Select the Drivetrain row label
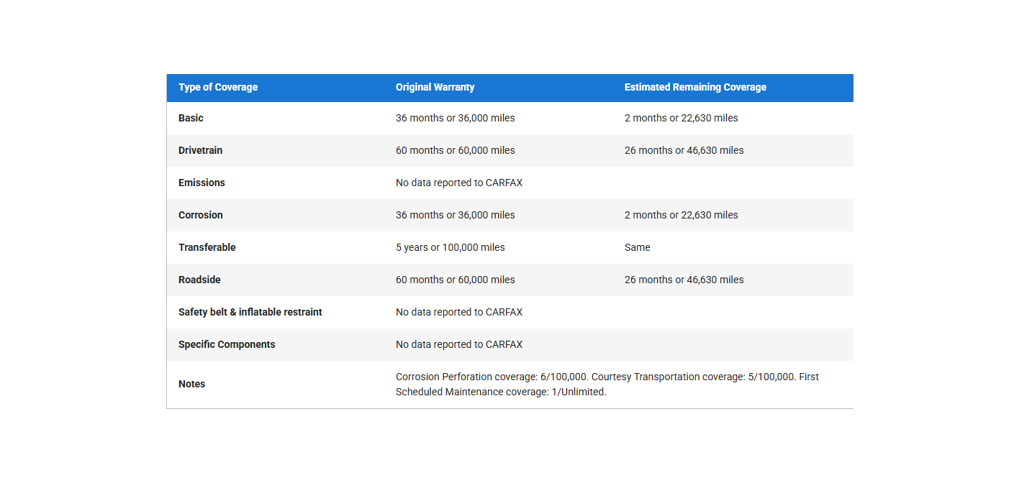The image size is (1019, 483). coord(200,150)
